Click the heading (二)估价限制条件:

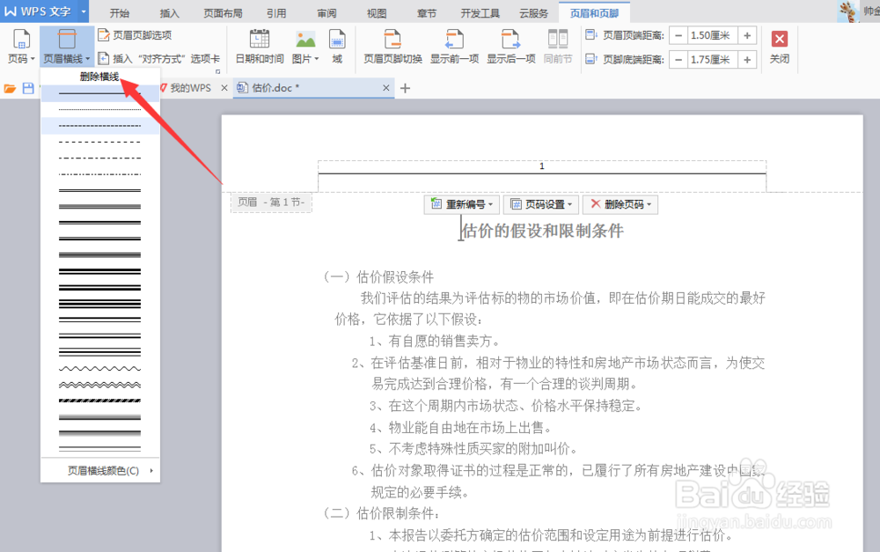pos(381,513)
